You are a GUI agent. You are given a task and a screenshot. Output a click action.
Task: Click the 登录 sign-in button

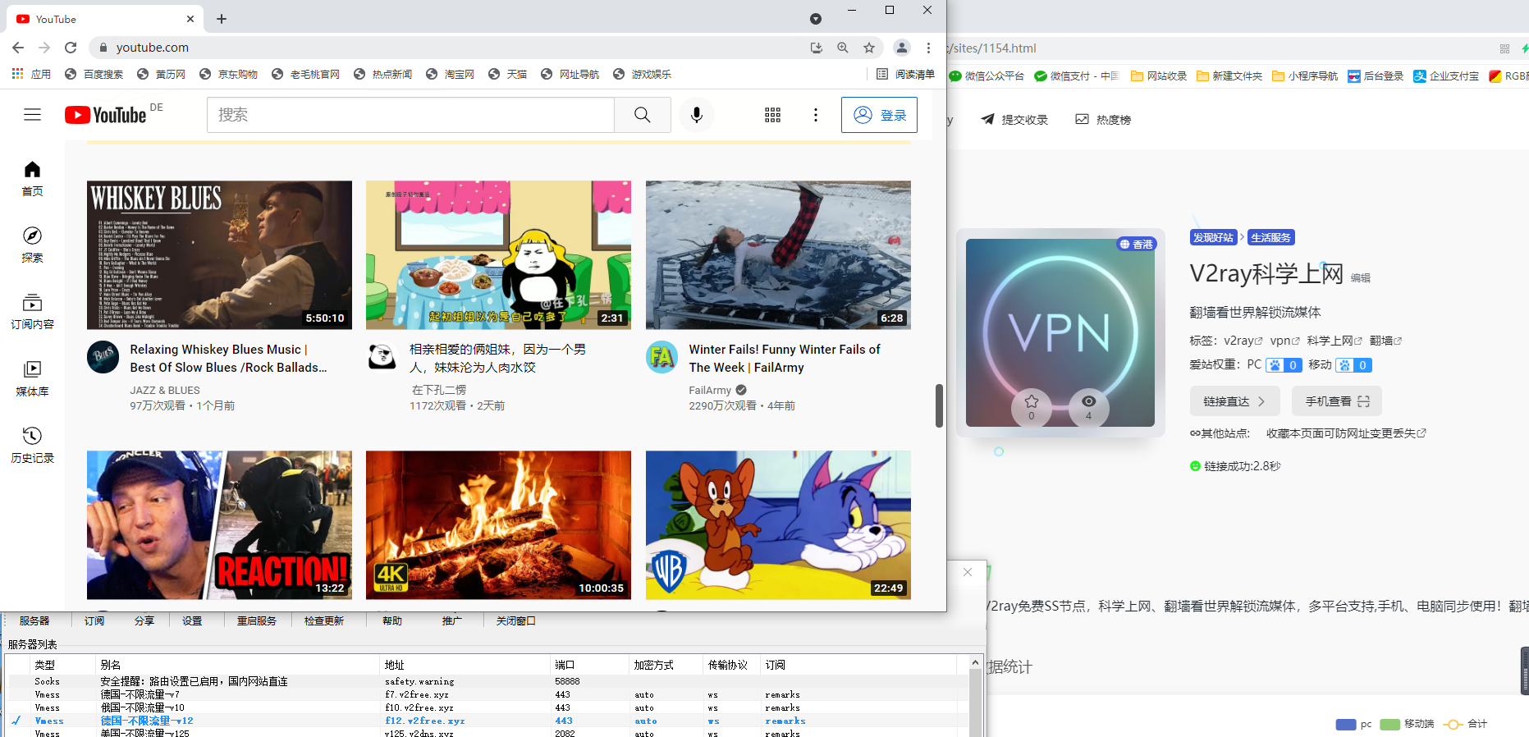click(879, 115)
